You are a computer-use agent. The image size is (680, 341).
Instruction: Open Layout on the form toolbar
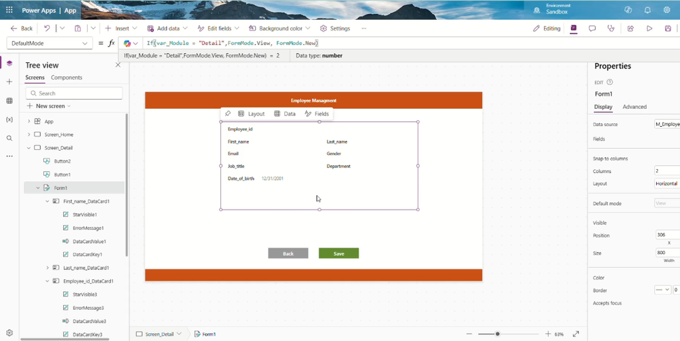(252, 113)
